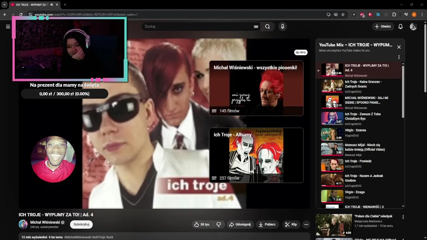Mute the tab via its speaker icon
427x240 pixels.
52,5
